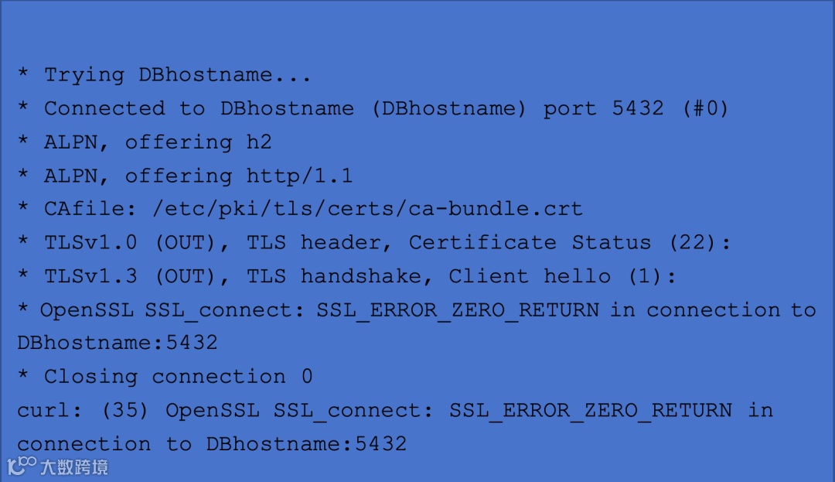Click the 'Closing connection 0' line
The image size is (835, 482).
pyautogui.click(x=178, y=377)
